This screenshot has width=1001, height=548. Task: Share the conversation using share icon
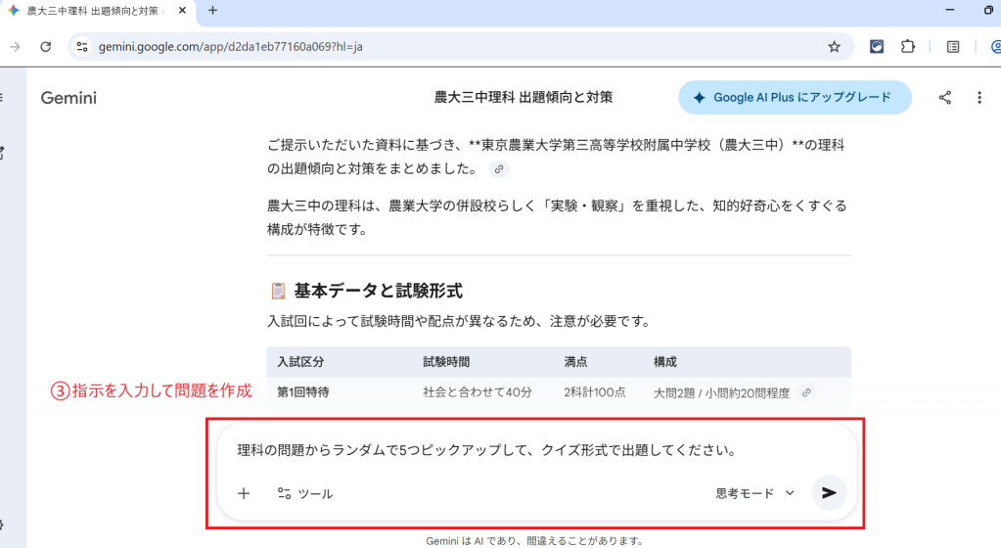[944, 98]
